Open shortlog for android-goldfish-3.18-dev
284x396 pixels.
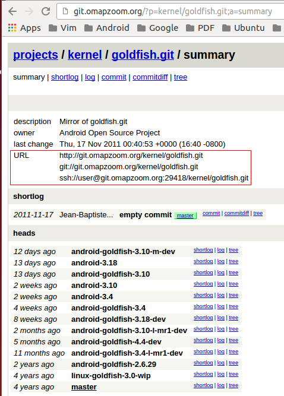(203, 318)
